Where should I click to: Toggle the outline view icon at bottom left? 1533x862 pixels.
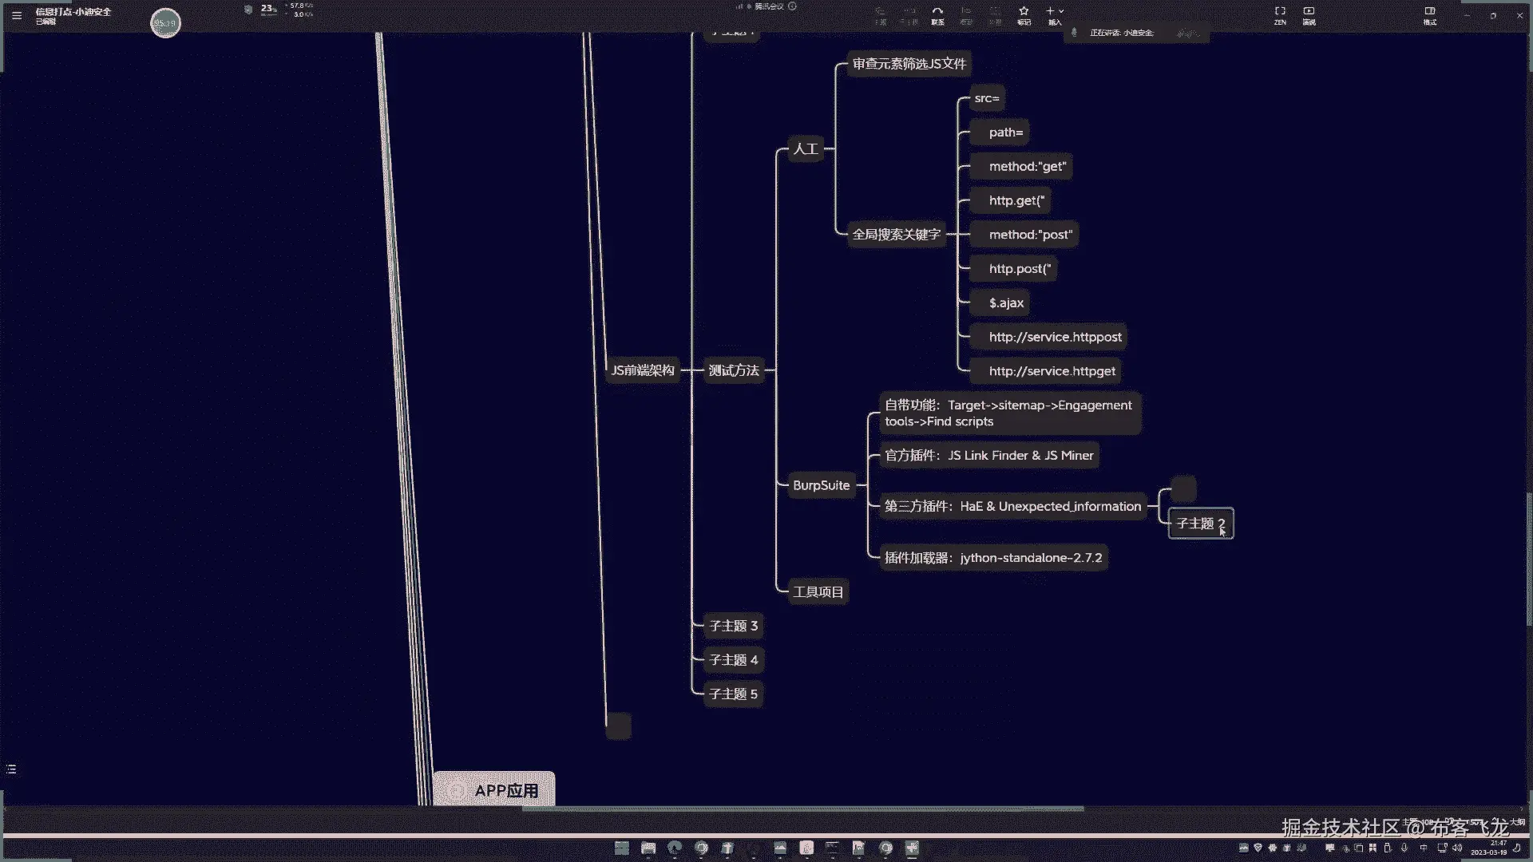click(11, 769)
